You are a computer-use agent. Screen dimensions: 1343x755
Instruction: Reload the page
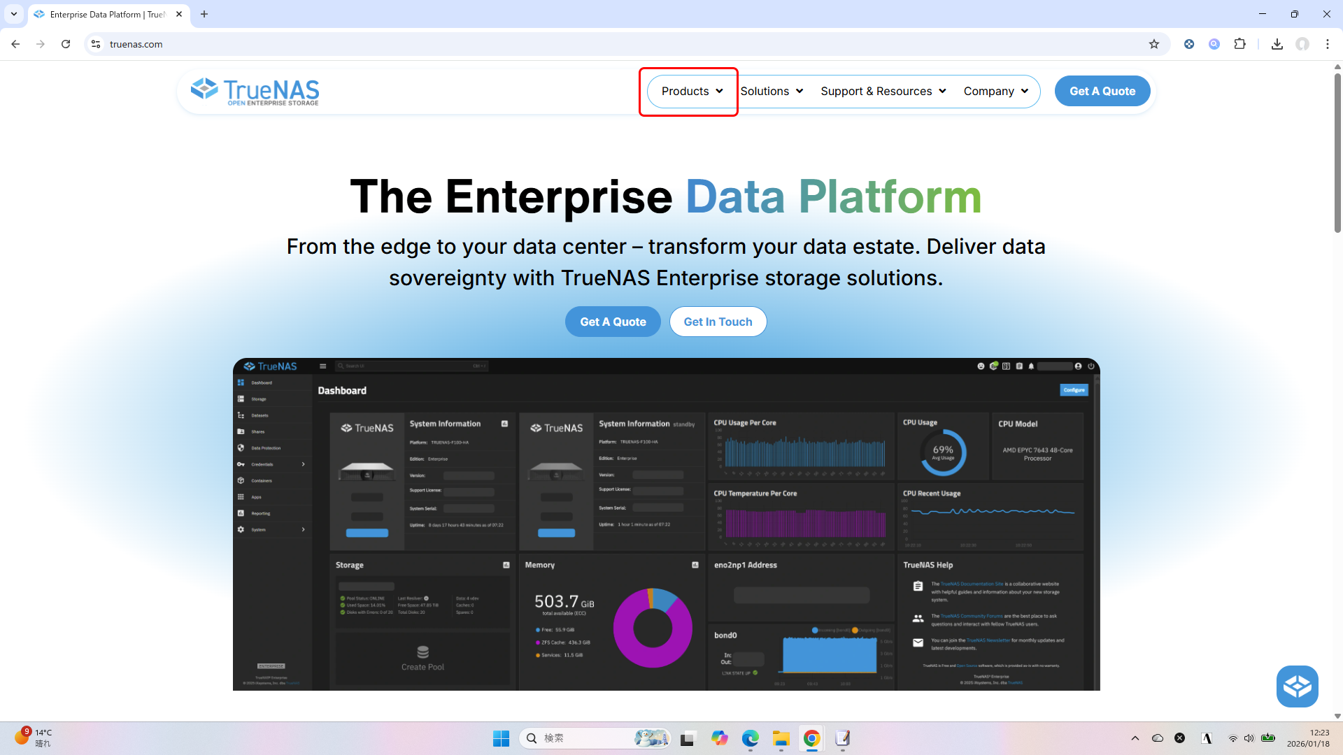click(x=66, y=44)
